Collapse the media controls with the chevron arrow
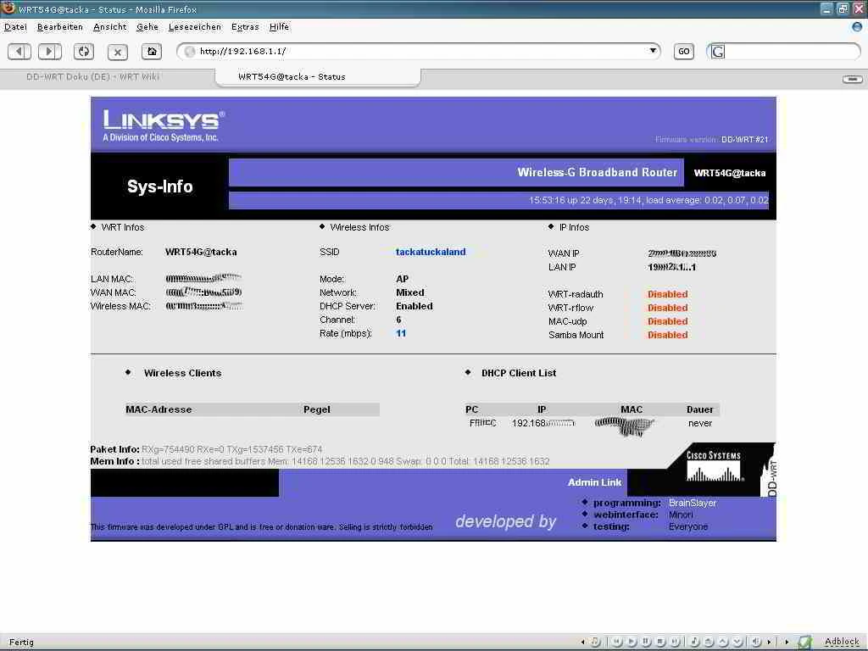This screenshot has height=651, width=868. [x=582, y=642]
